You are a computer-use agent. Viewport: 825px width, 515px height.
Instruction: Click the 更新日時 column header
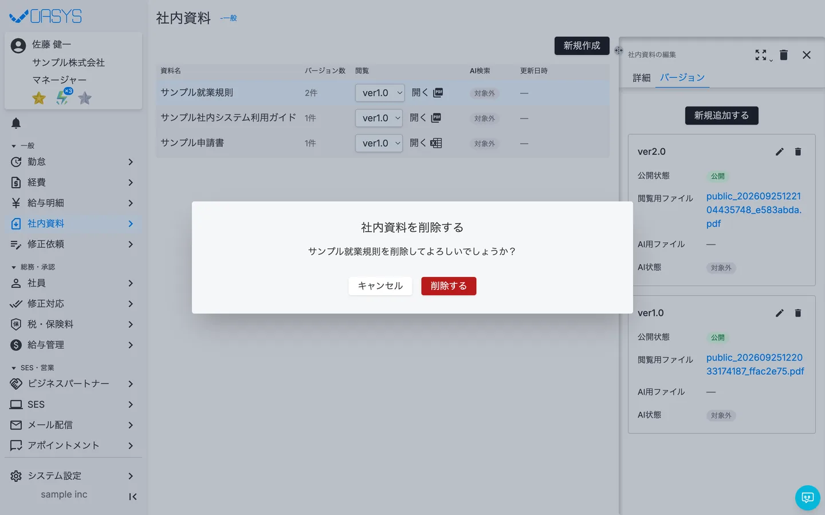point(534,71)
